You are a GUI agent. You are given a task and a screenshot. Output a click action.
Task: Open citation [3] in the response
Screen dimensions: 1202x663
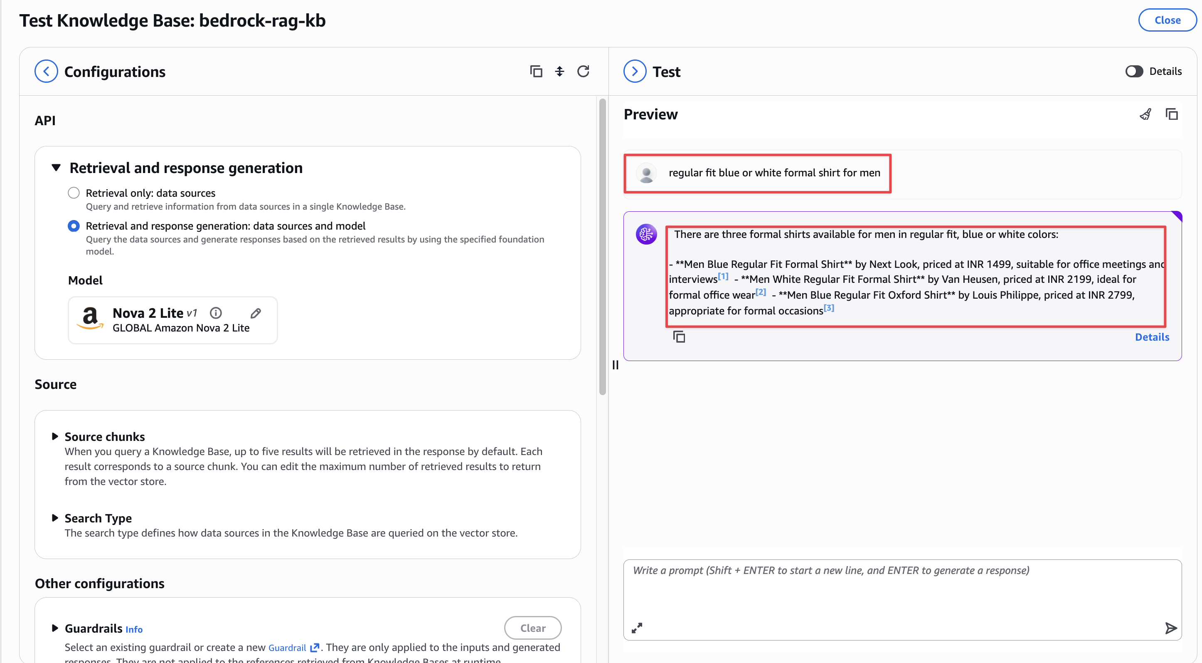[x=829, y=308]
